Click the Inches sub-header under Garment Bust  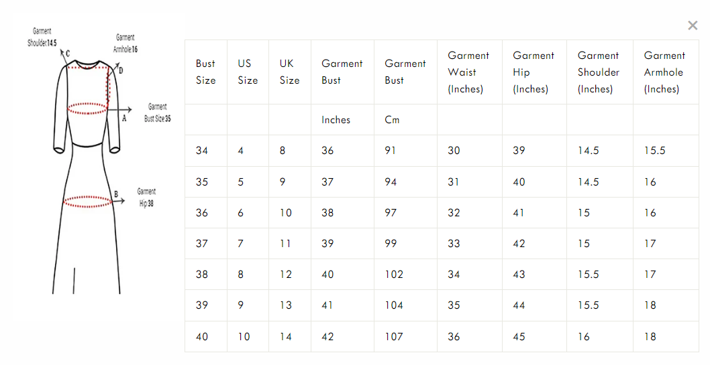point(336,120)
